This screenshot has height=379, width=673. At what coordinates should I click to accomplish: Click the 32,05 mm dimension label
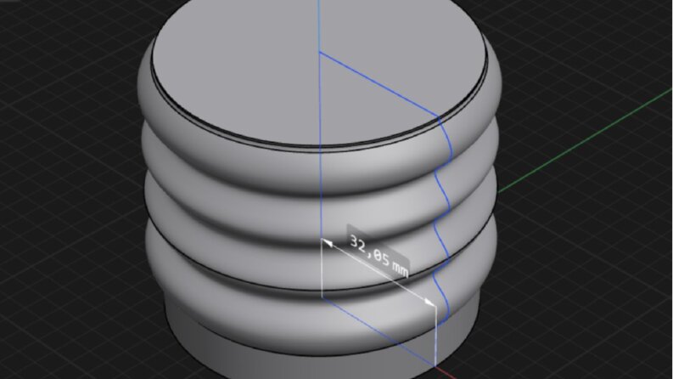click(379, 251)
